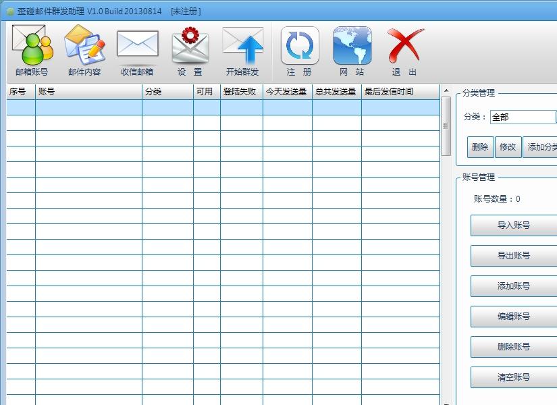Sort by the 账号 column header

tap(88, 92)
